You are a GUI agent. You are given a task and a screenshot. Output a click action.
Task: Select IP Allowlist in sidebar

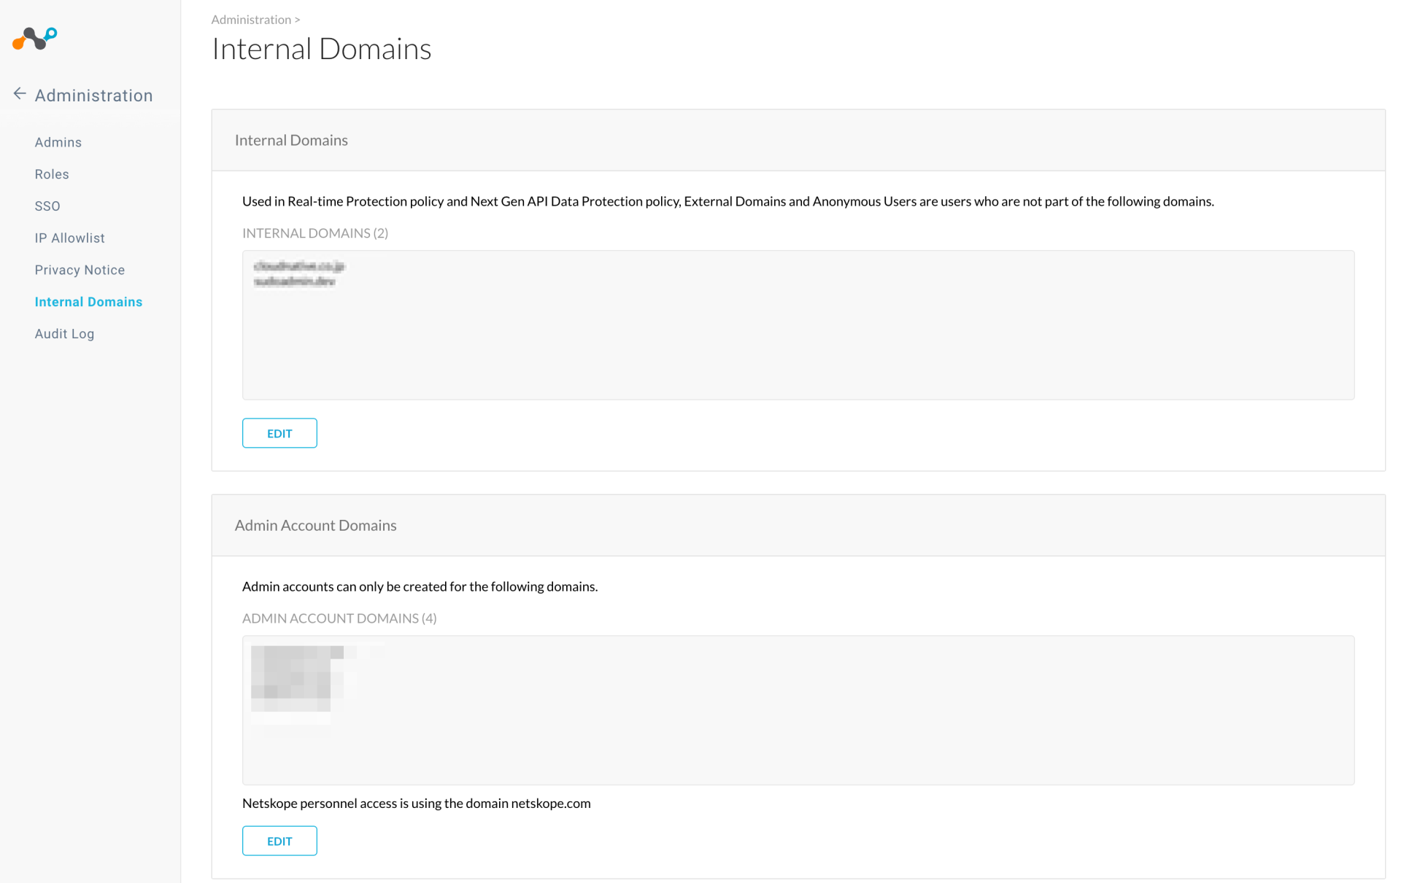(x=69, y=238)
